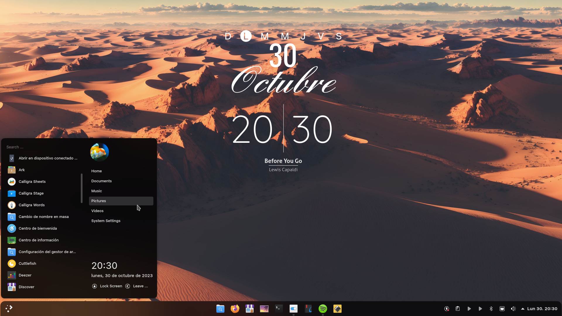
Task: Open the application launcher icon
Action: tap(9, 308)
